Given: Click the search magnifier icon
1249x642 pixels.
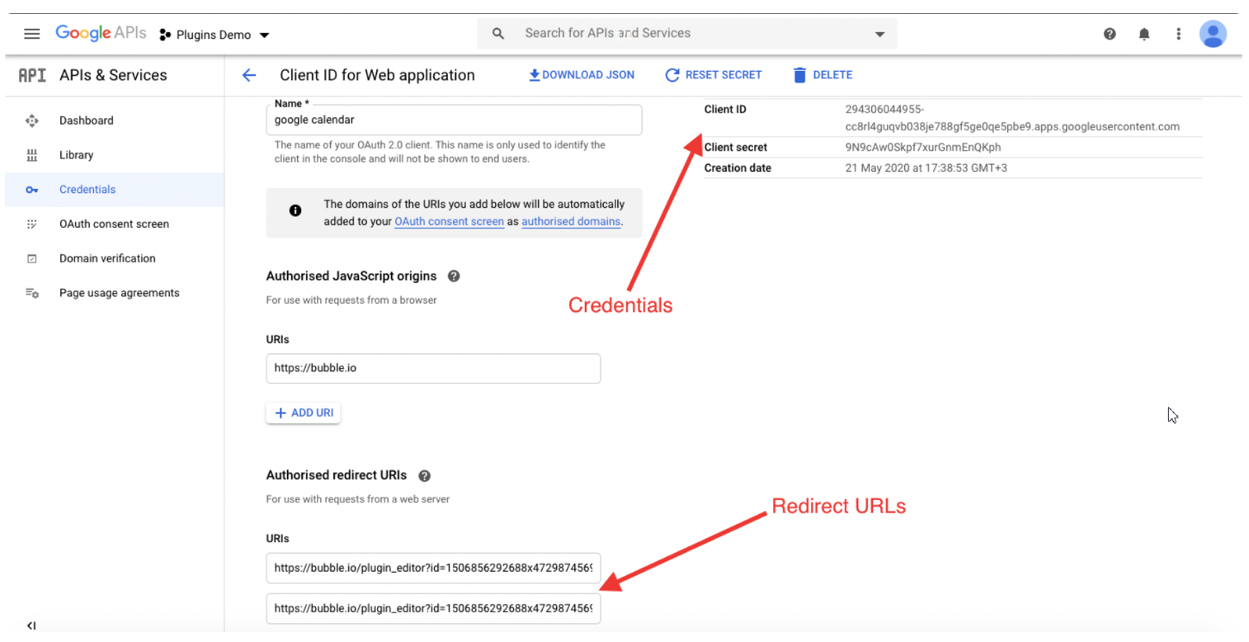Looking at the screenshot, I should point(497,34).
